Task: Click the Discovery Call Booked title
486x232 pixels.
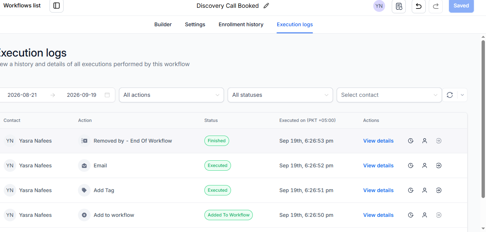Action: pyautogui.click(x=228, y=6)
